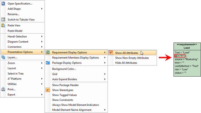Viewport: 201px width, 113px height.
Task: Expand the Add Shape submenu arrow
Action: pyautogui.click(x=42, y=9)
